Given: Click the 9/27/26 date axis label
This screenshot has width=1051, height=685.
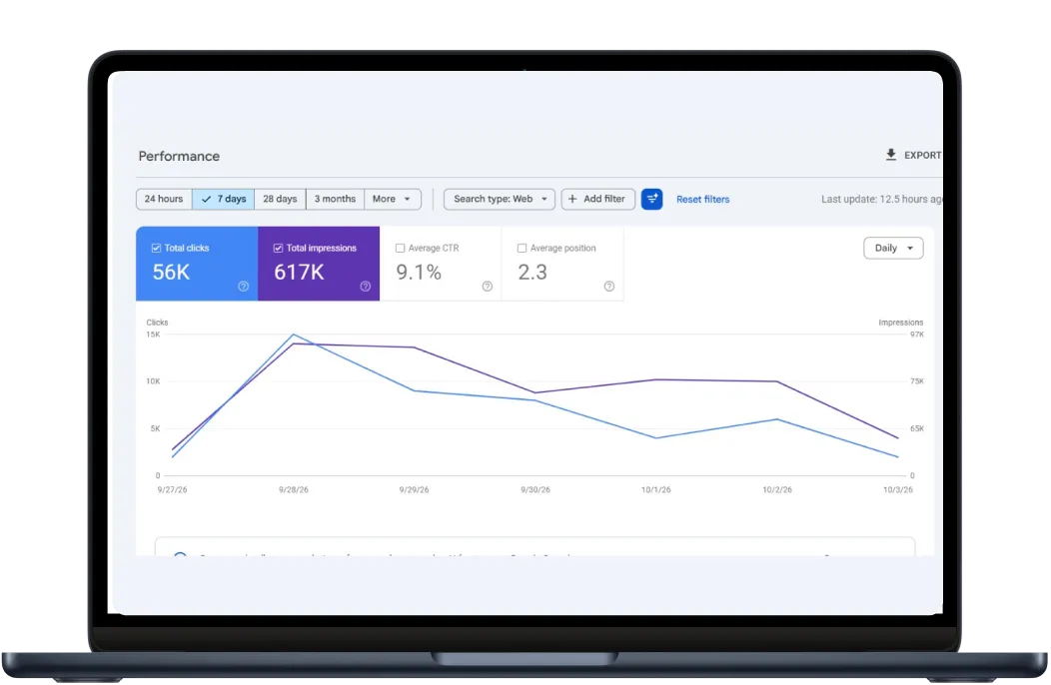Looking at the screenshot, I should pyautogui.click(x=172, y=490).
